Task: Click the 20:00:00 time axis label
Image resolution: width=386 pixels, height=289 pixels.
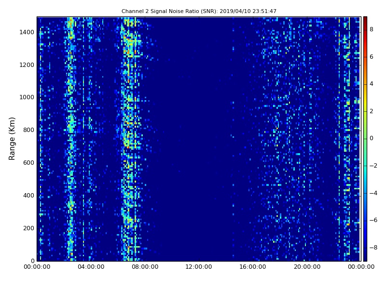Action: (x=307, y=267)
